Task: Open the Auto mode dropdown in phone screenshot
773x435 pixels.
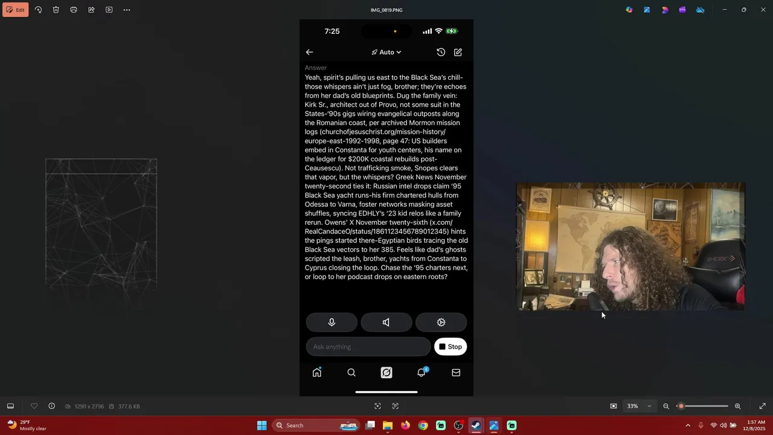Action: (x=386, y=52)
